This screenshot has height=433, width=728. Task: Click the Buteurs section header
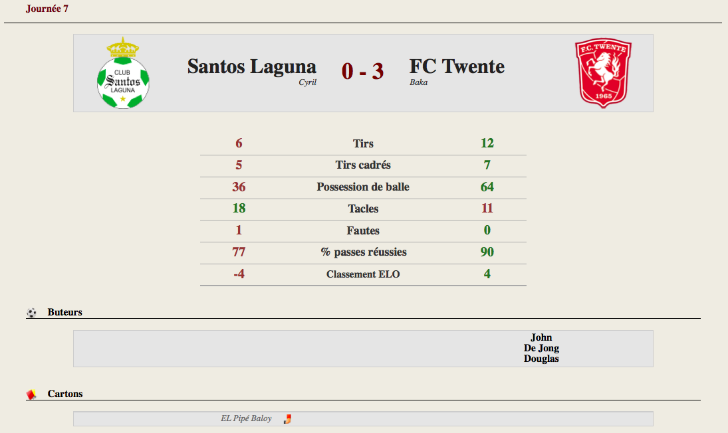(64, 313)
